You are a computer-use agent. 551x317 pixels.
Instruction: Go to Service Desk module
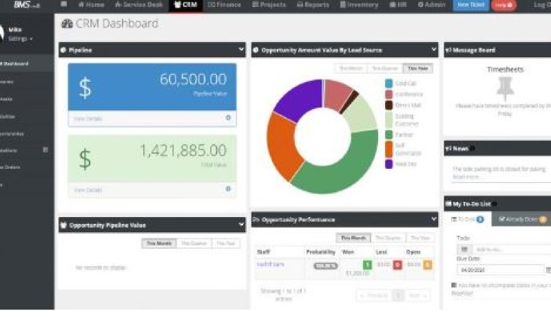(139, 5)
